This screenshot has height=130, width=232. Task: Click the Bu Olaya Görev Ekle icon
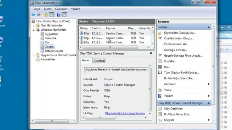point(160,114)
